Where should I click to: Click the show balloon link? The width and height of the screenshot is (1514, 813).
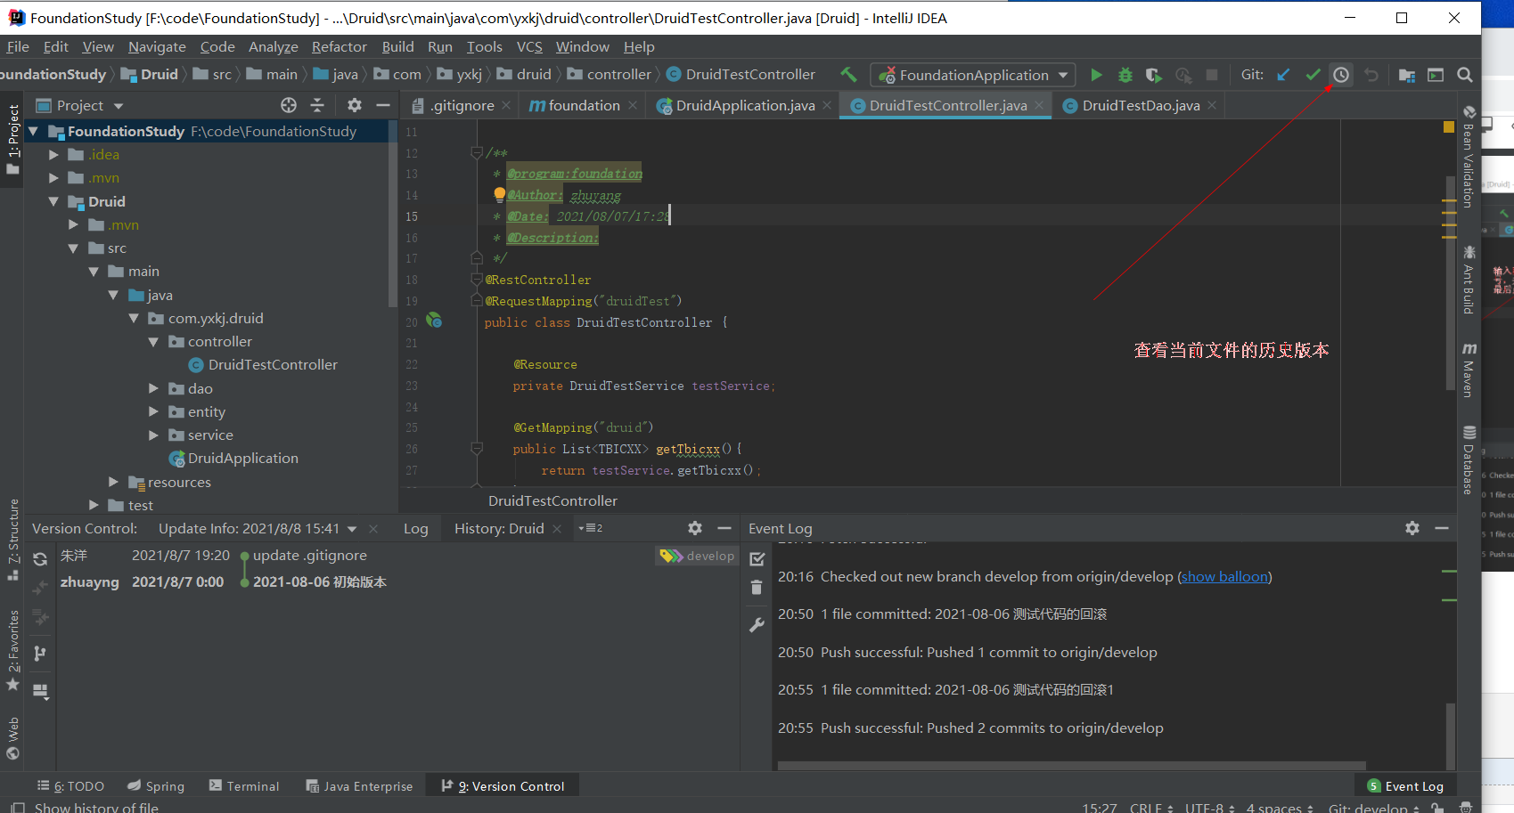pyautogui.click(x=1225, y=576)
